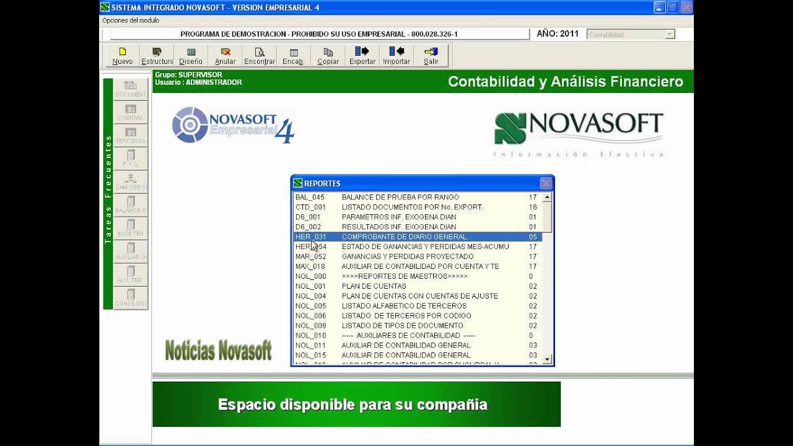Open BALANCE G frequent task button

(x=131, y=205)
